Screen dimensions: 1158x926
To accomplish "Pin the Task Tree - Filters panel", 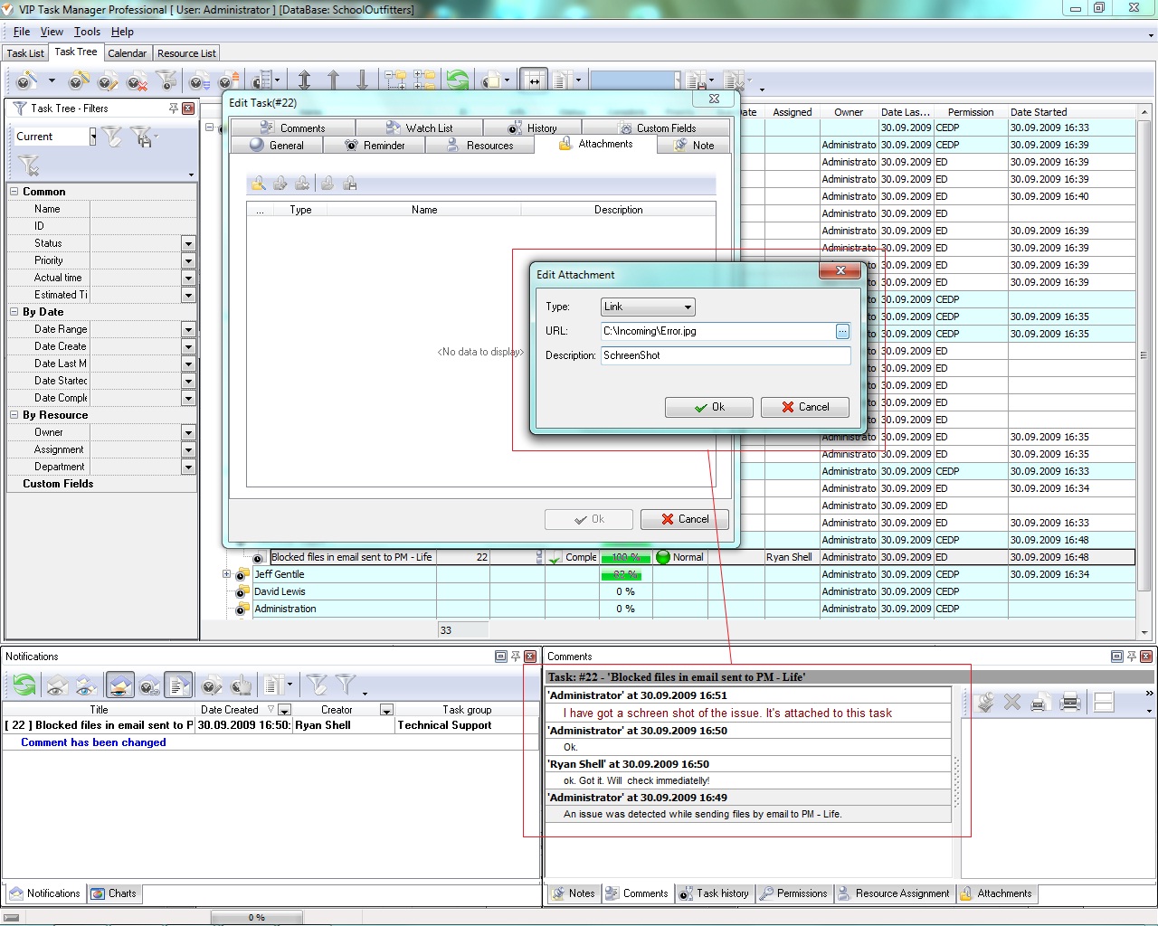I will click(173, 109).
